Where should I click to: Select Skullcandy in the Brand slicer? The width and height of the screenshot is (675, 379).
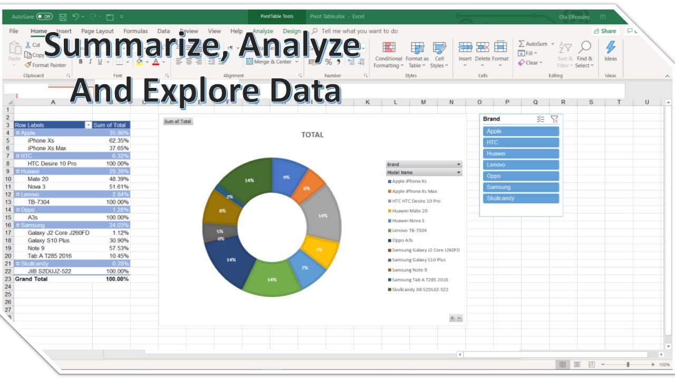click(x=521, y=198)
